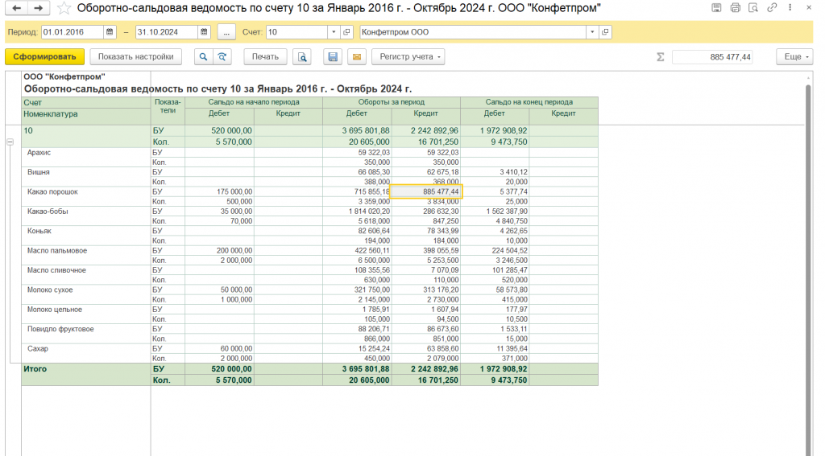Collapse the account 10 group rows
The height and width of the screenshot is (456, 825).
(x=10, y=142)
